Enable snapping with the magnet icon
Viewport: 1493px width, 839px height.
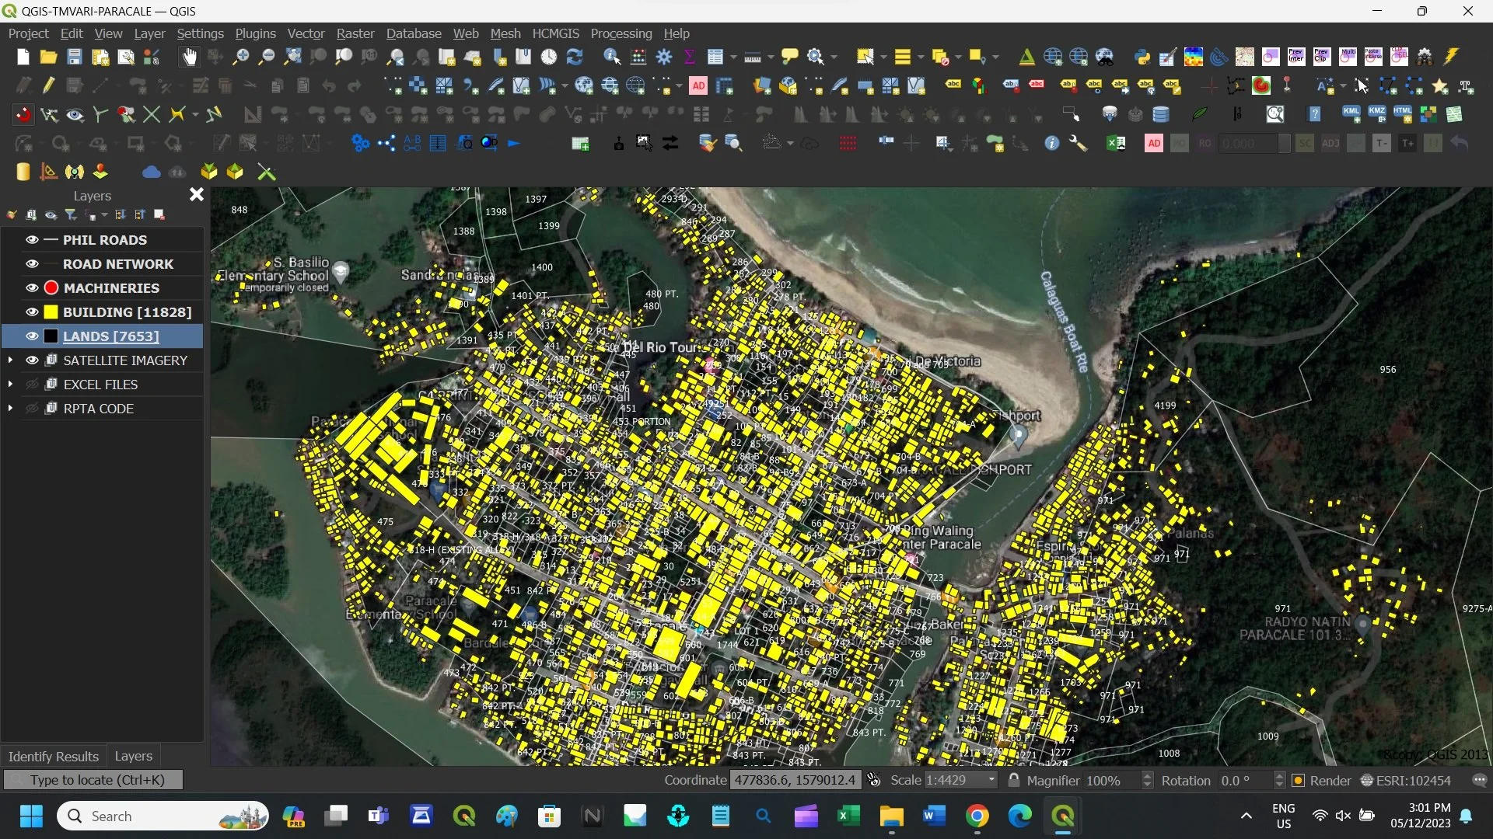[x=23, y=115]
